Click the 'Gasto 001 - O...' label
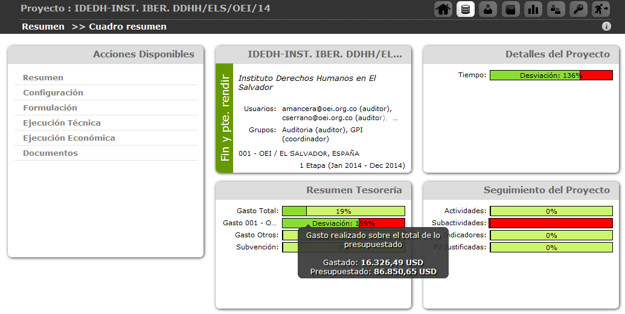625x314 pixels. click(x=249, y=223)
